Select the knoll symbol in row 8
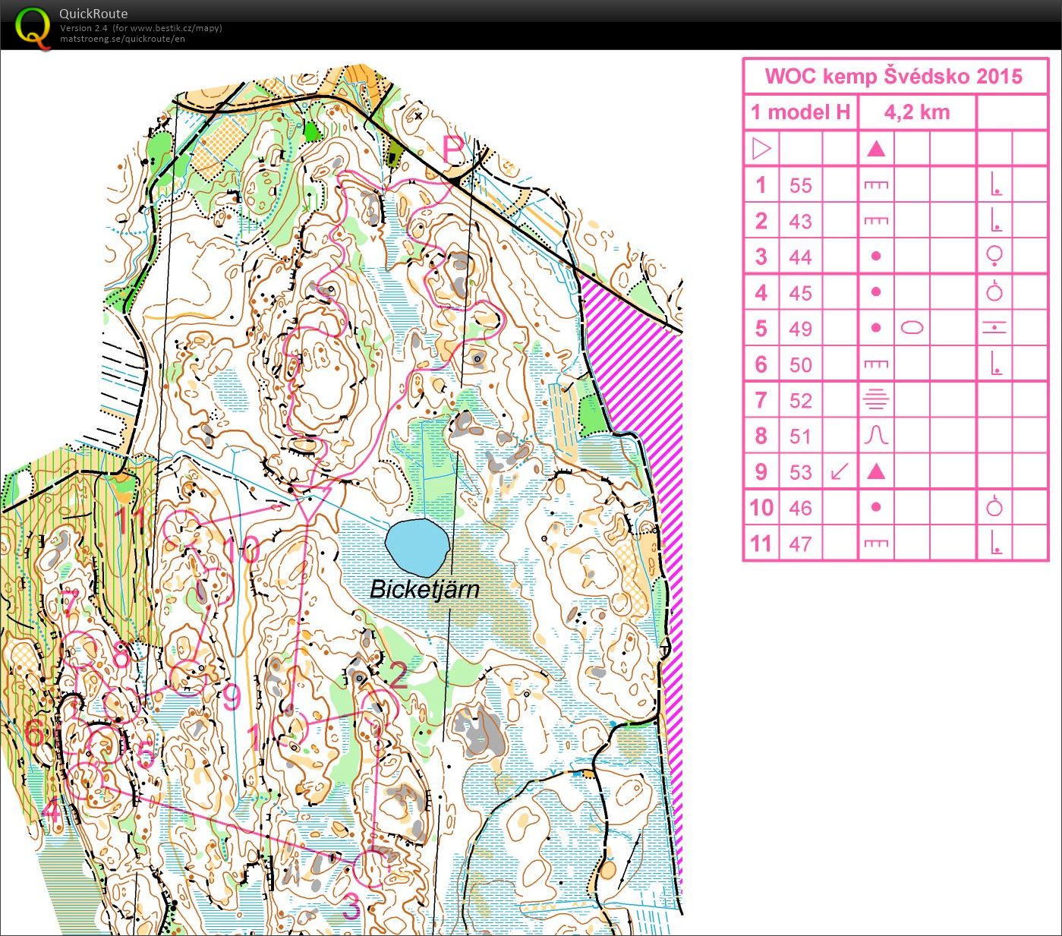Viewport: 1062px width, 936px height. [x=876, y=436]
